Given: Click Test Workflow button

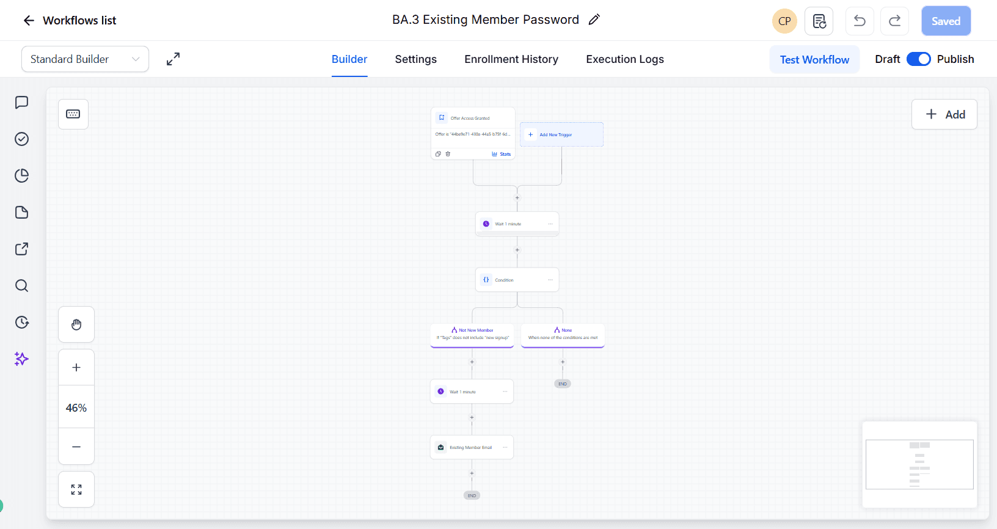Looking at the screenshot, I should point(814,59).
